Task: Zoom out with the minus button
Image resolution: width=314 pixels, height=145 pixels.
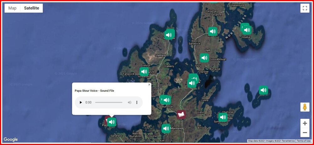Action: click(305, 132)
